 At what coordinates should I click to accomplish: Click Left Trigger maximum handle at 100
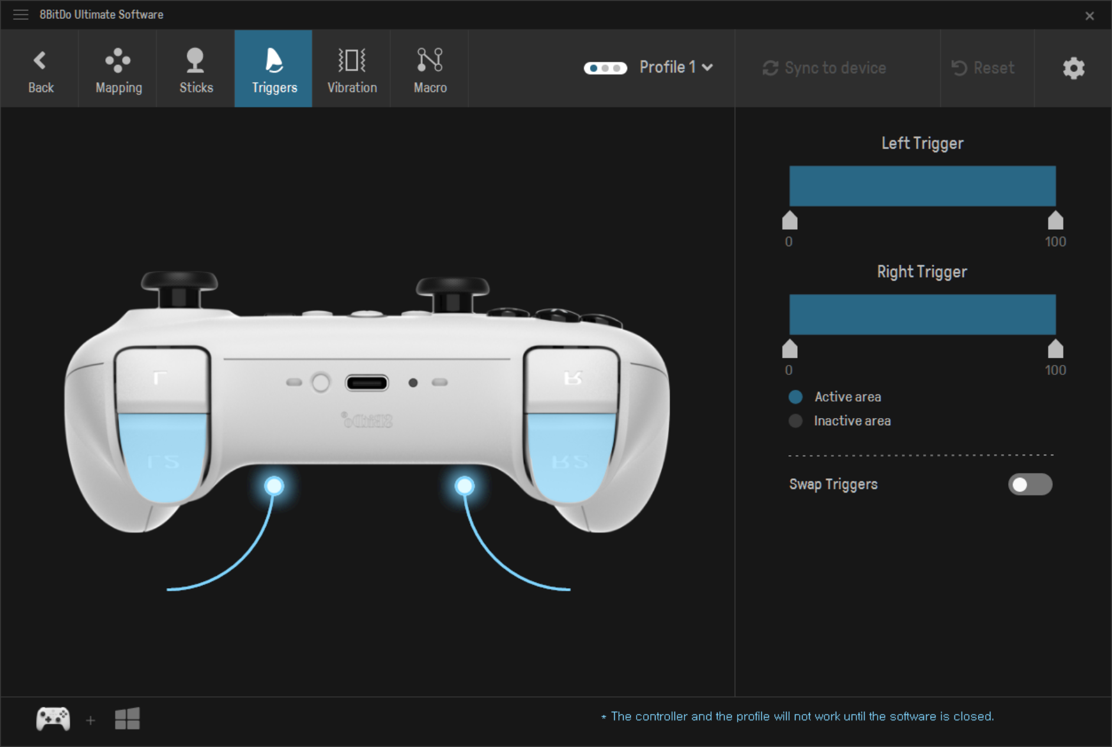1055,220
